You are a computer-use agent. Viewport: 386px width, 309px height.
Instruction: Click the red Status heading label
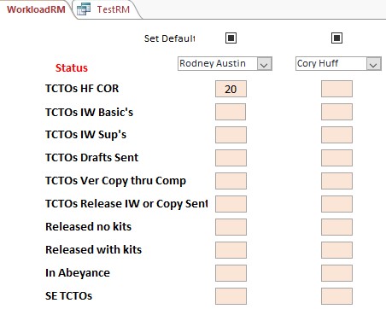(72, 68)
